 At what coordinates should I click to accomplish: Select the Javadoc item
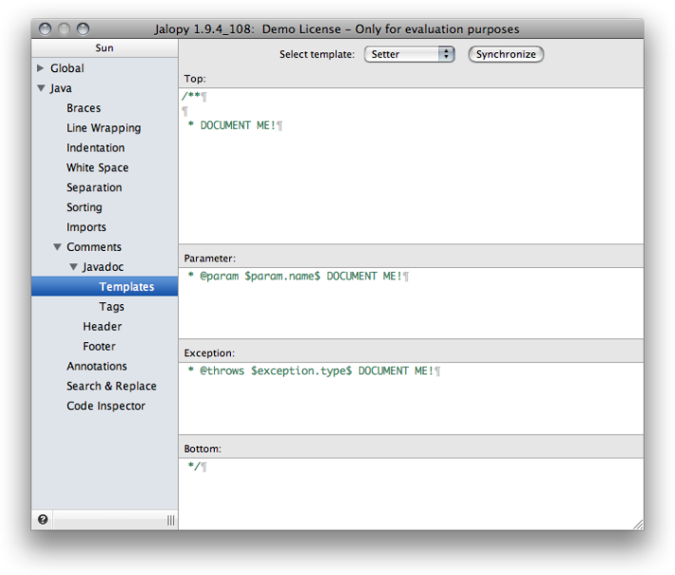103,267
